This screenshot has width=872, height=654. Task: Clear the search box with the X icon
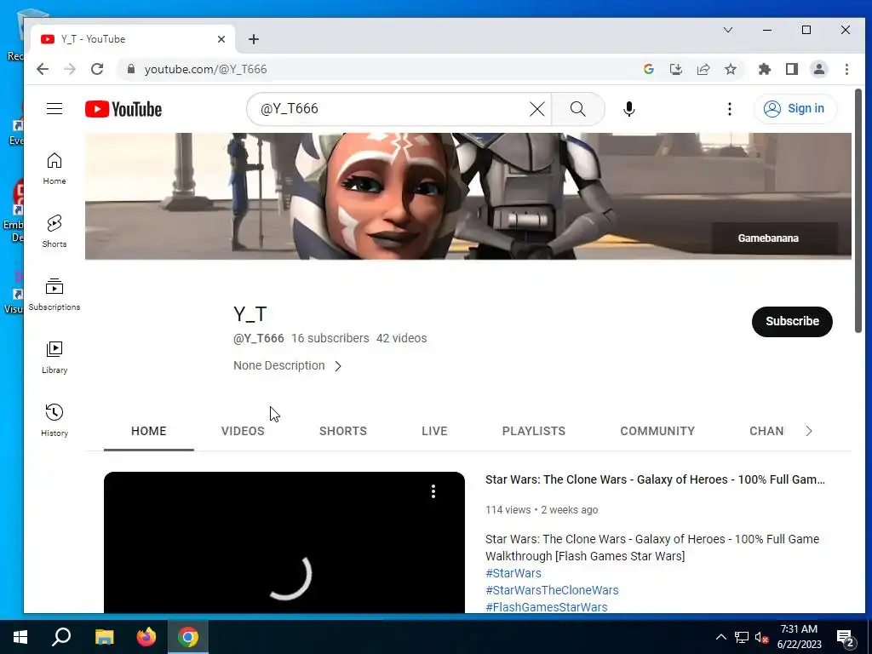pos(537,109)
